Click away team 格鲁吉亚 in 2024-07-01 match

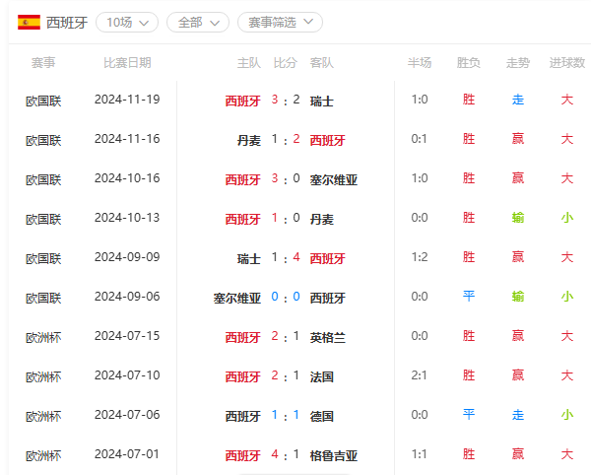tap(334, 455)
